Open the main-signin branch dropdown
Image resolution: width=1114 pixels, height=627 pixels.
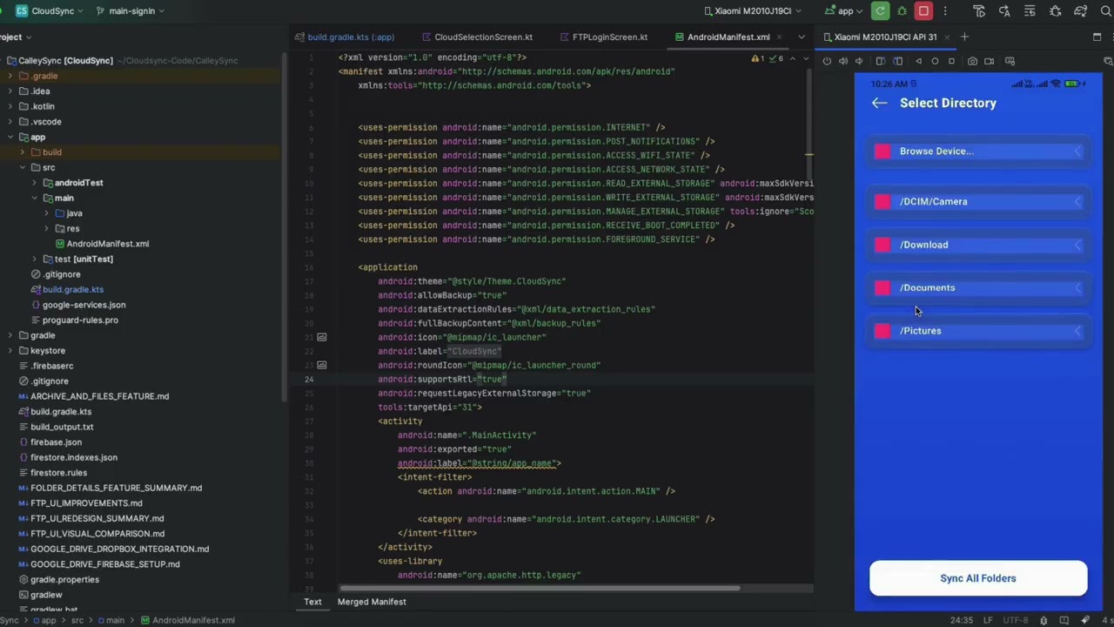[131, 11]
